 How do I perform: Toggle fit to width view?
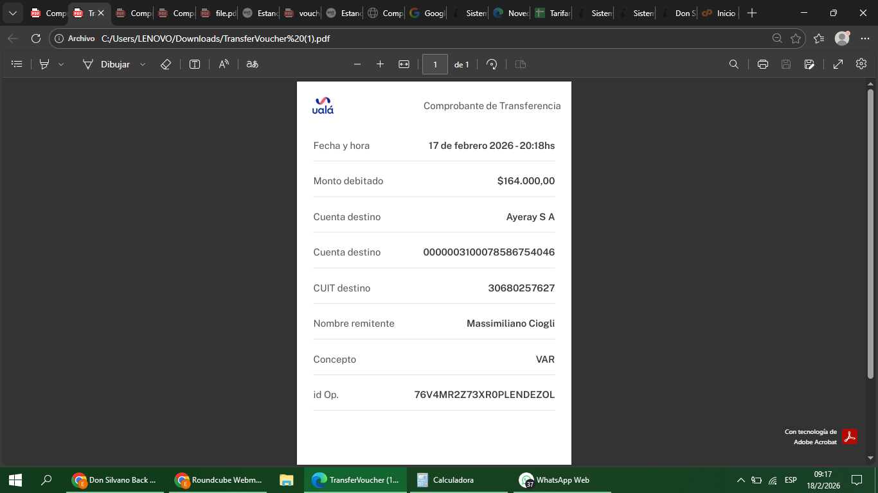click(x=404, y=64)
